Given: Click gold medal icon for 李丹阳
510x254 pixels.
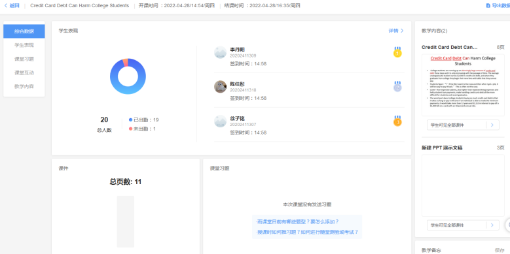Looking at the screenshot, I should click(x=397, y=52).
